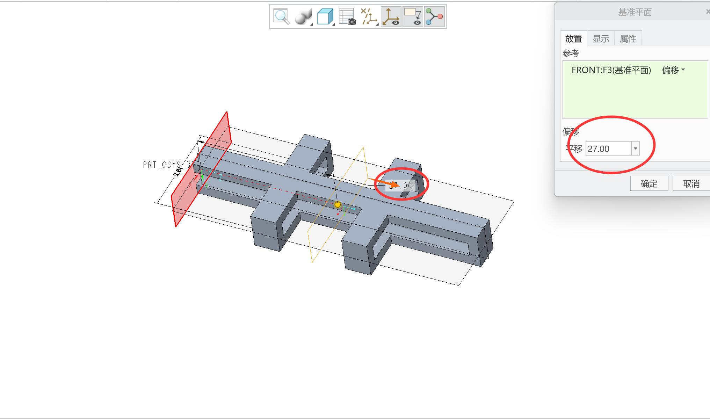
Task: Open the 偏移 constraint type dropdown
Action: [x=673, y=70]
